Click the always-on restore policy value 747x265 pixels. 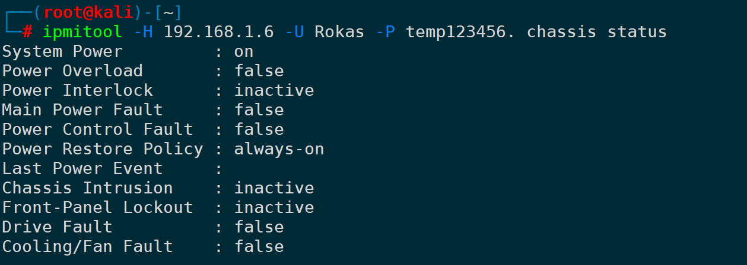[x=279, y=149]
